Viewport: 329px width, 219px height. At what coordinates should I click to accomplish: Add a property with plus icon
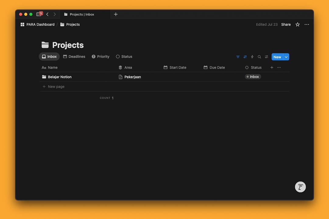pyautogui.click(x=272, y=68)
